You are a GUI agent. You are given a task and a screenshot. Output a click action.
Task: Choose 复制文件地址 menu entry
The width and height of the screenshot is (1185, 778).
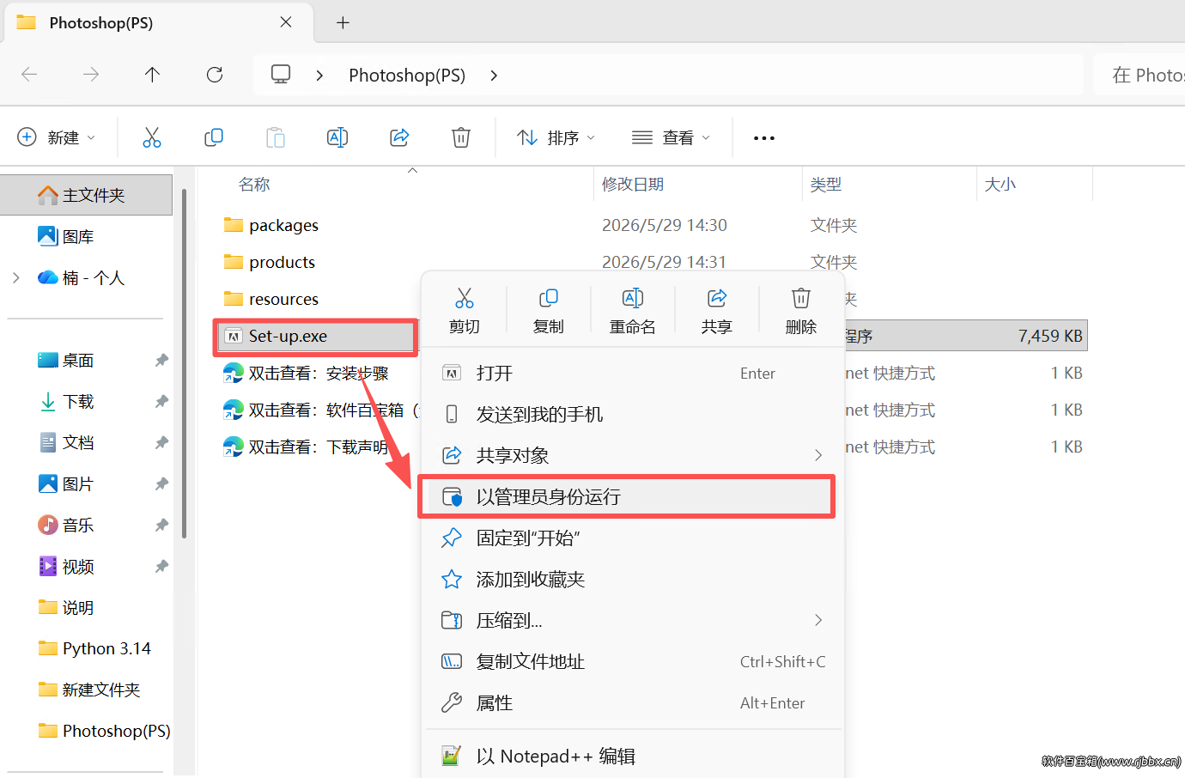coord(633,662)
